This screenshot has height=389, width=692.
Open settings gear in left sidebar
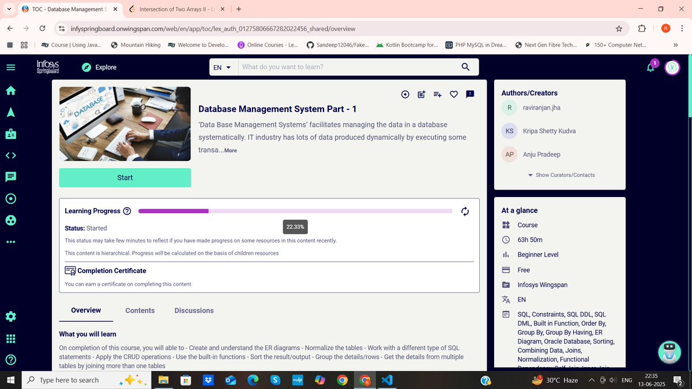[x=10, y=316]
